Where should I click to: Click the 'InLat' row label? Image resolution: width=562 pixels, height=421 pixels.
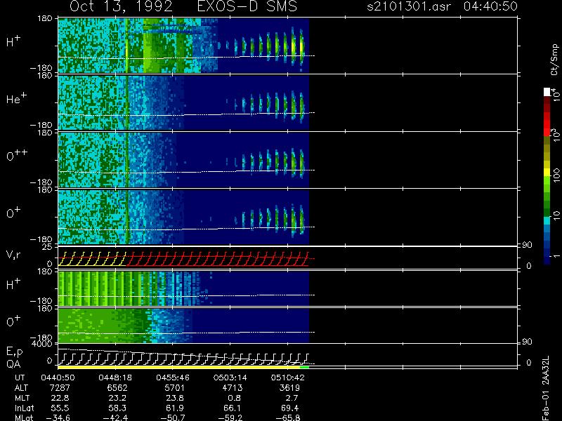(24, 408)
